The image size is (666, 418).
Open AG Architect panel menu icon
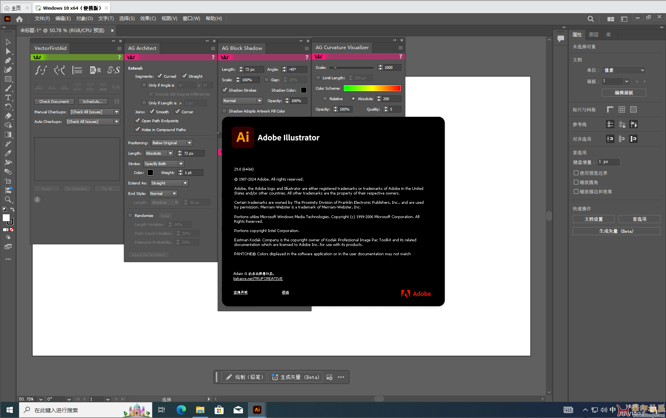coord(213,48)
